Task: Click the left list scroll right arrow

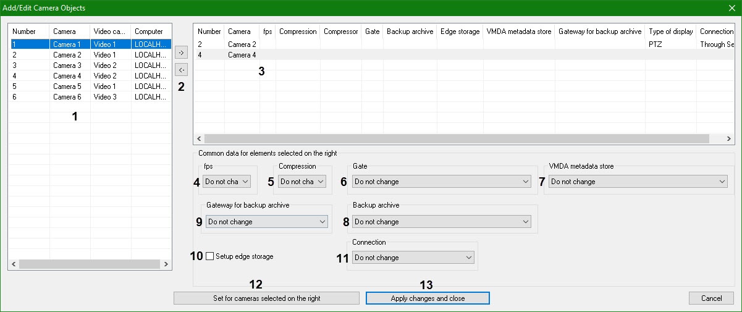Action: pyautogui.click(x=166, y=264)
